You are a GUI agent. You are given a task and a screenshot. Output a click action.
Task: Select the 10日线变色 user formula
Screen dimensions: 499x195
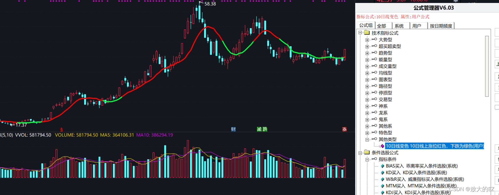click(x=435, y=146)
